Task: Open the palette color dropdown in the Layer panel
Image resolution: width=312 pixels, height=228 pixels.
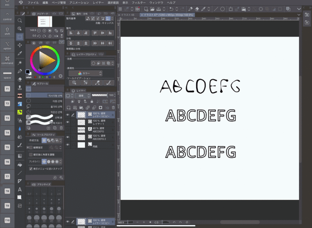Action: pos(70,95)
